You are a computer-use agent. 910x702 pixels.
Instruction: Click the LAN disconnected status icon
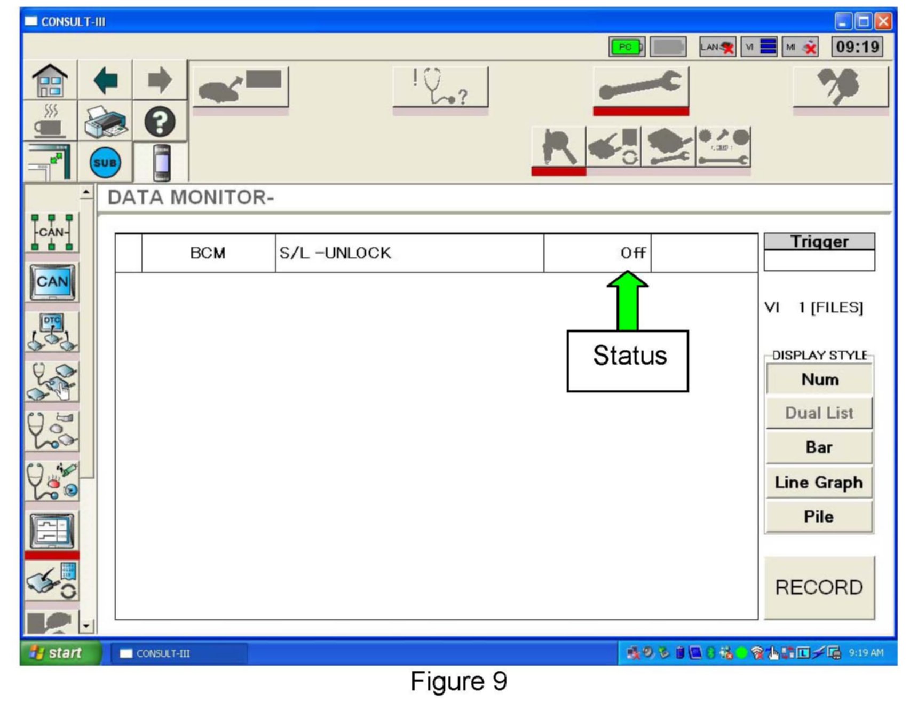click(717, 47)
